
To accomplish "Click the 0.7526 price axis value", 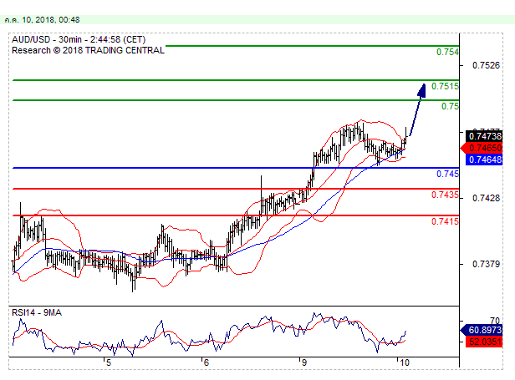I will (486, 65).
